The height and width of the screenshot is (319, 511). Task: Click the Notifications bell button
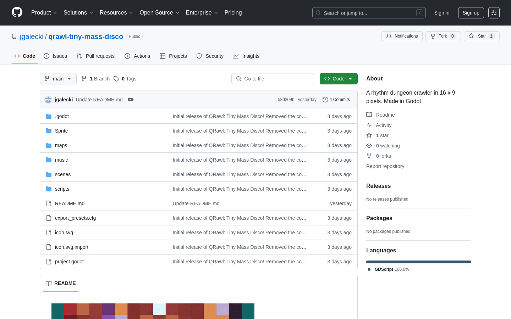(x=402, y=36)
